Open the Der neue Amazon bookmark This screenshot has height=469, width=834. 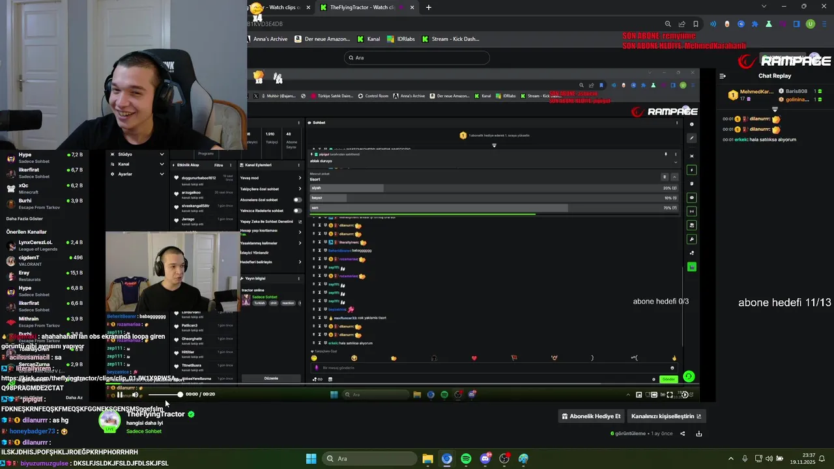tap(323, 39)
